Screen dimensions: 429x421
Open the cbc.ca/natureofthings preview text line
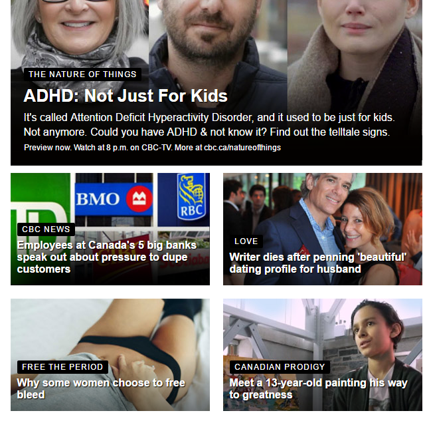point(152,148)
